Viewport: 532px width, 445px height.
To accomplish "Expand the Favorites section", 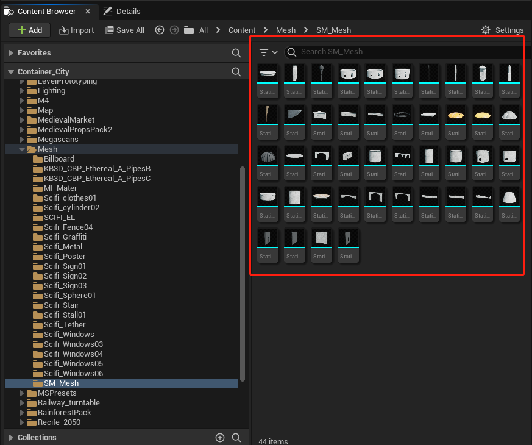I will (x=10, y=54).
